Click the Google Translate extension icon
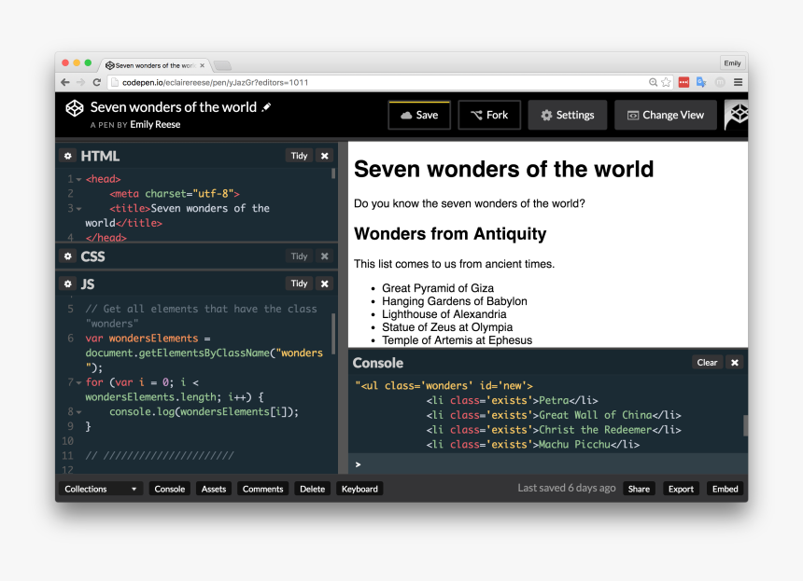The image size is (803, 581). coord(701,82)
